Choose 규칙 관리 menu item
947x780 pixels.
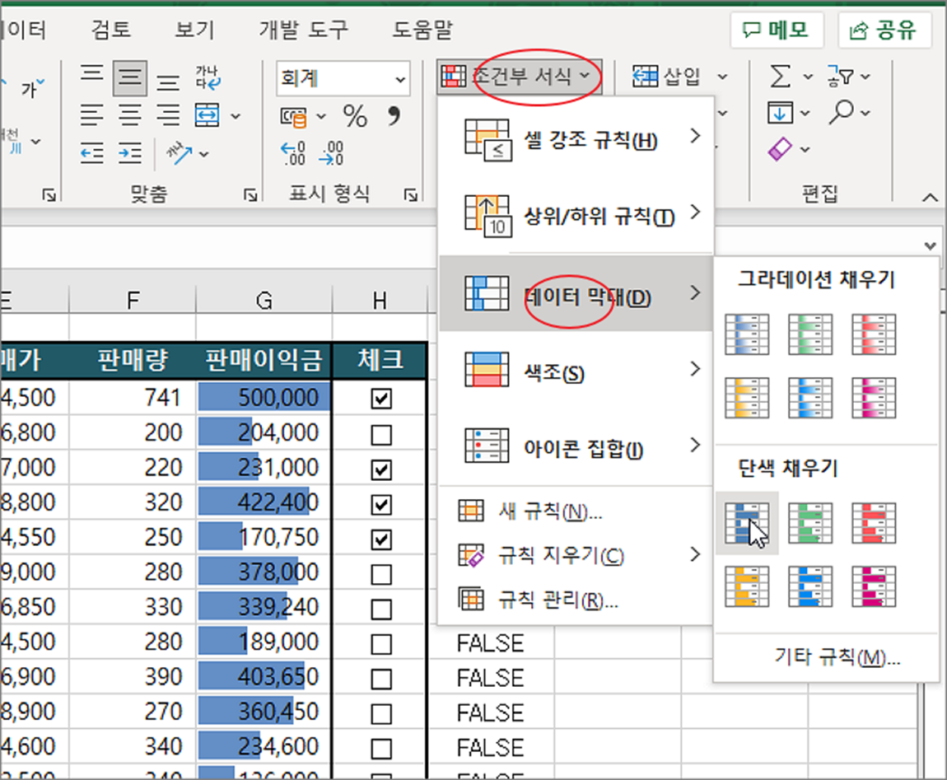[x=577, y=601]
